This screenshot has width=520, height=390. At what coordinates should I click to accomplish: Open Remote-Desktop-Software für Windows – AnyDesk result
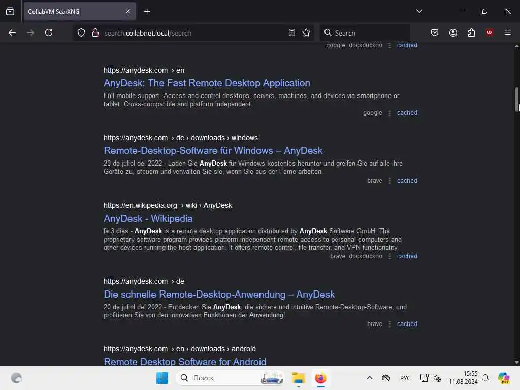(213, 150)
